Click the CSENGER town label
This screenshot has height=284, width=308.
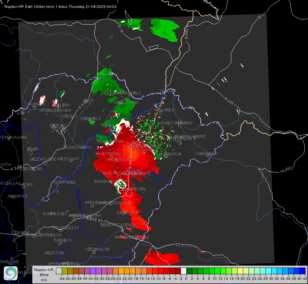pos(204,154)
